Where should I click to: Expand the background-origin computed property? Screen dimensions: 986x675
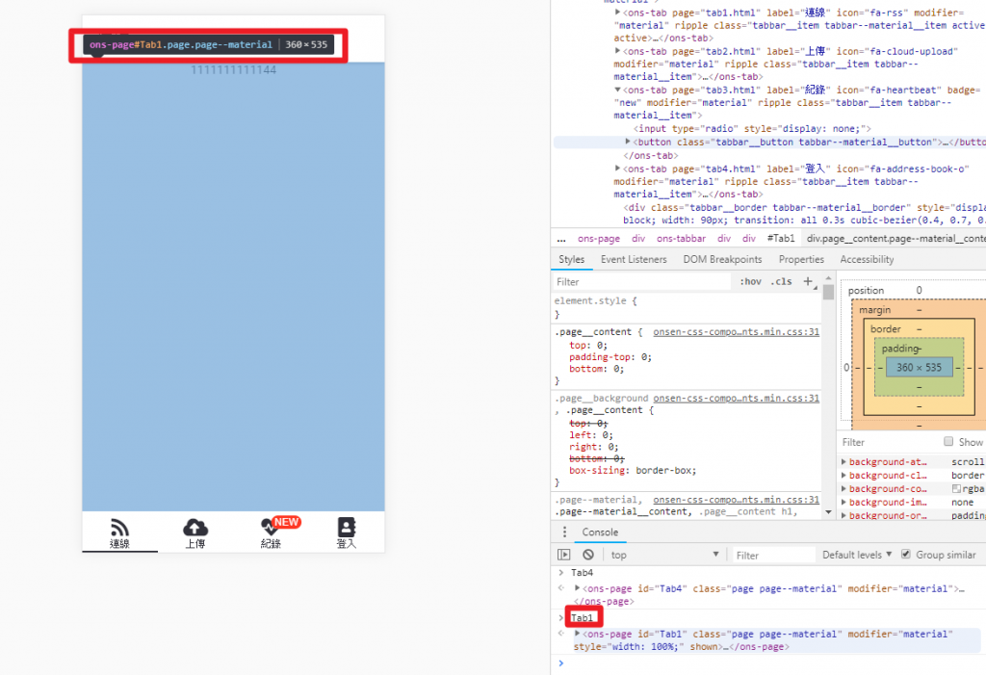[x=843, y=515]
